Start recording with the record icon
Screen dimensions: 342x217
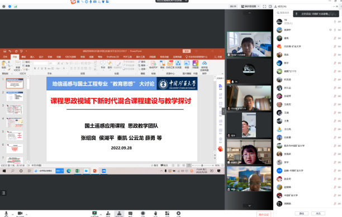143,214
